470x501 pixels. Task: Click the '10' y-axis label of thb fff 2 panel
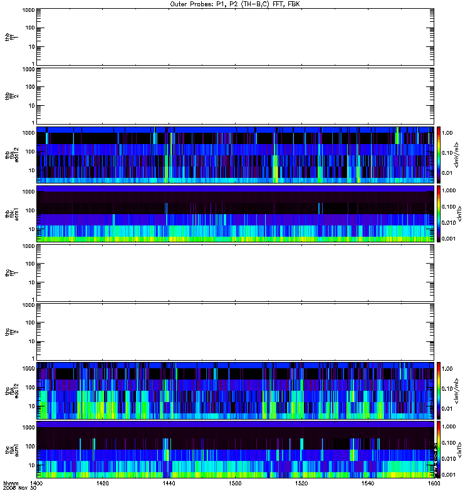(32, 106)
